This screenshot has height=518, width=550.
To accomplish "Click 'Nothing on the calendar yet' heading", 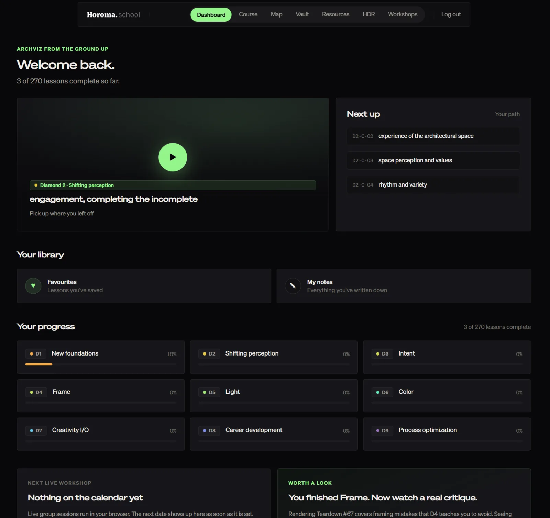I will (x=85, y=498).
